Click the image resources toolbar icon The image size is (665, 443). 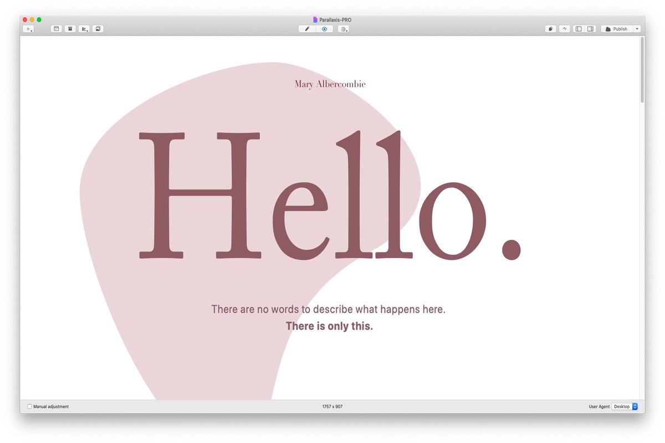98,29
